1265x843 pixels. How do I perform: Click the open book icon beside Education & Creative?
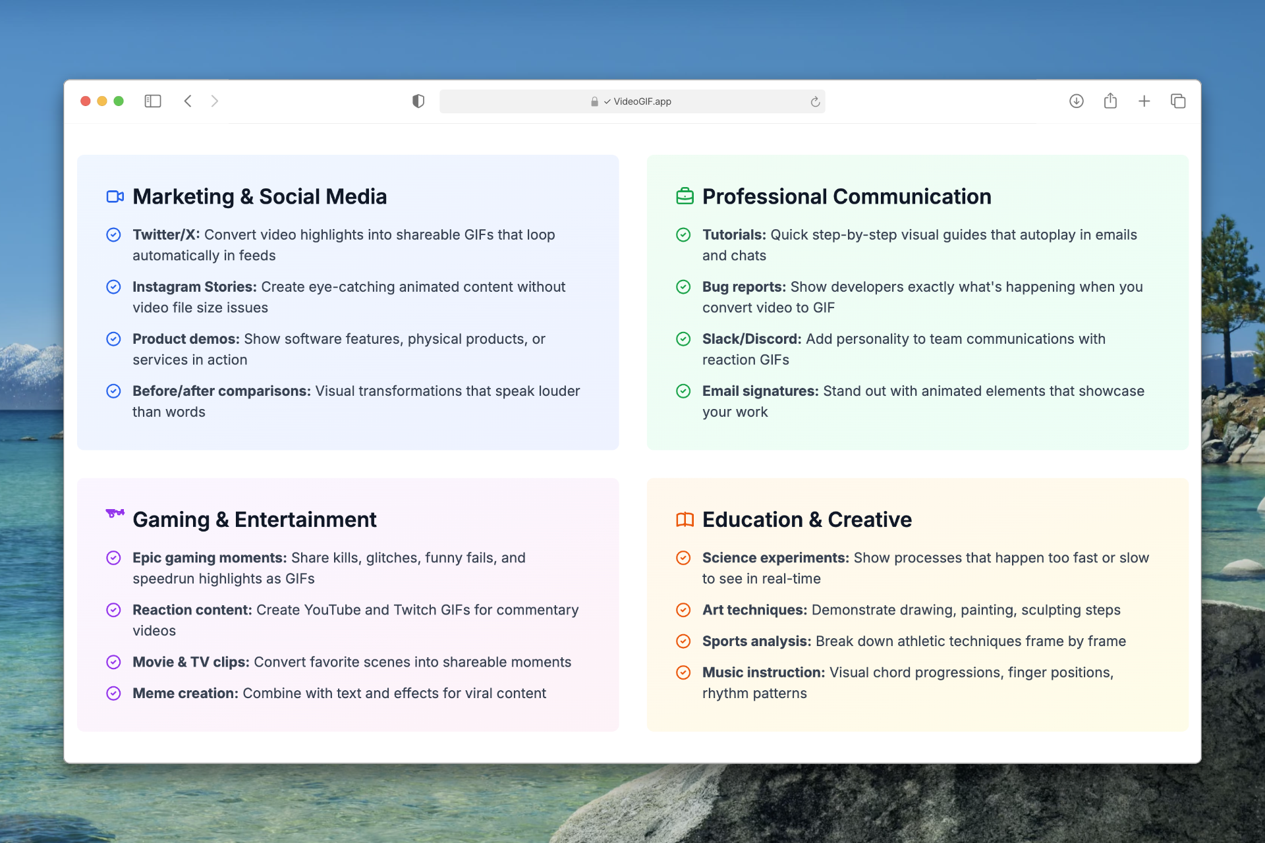[685, 519]
